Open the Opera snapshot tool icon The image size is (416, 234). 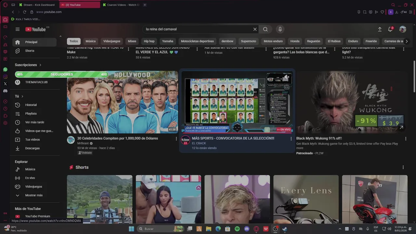365,12
